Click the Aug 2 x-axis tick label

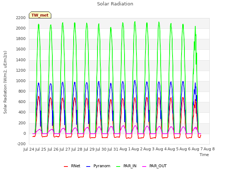click(137, 149)
